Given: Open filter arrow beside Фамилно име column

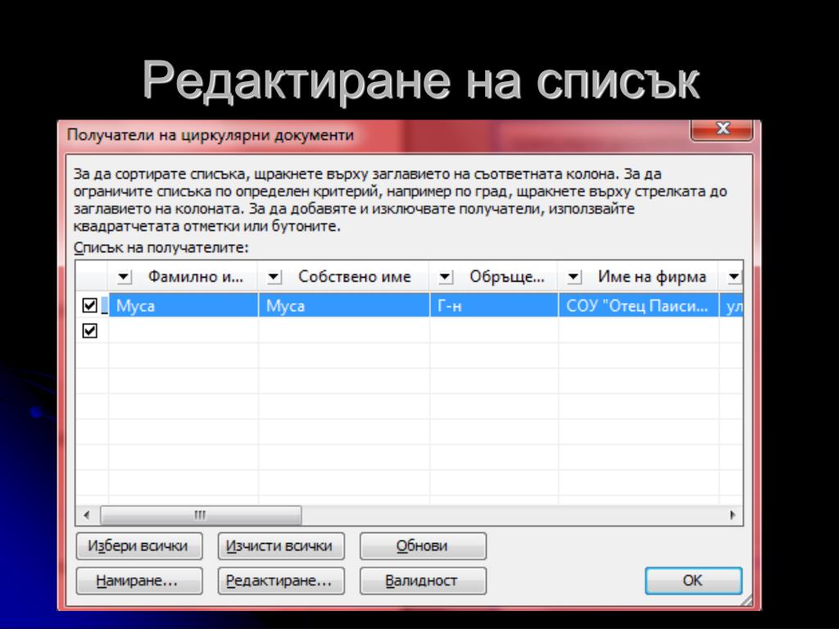Looking at the screenshot, I should pos(124,277).
